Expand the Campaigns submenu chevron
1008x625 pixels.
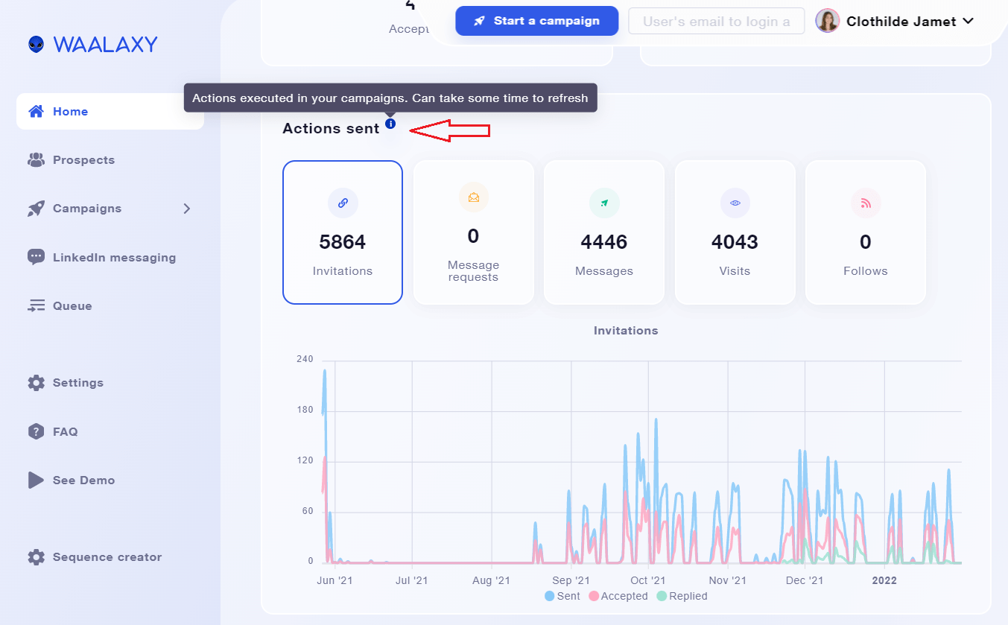[x=187, y=209]
